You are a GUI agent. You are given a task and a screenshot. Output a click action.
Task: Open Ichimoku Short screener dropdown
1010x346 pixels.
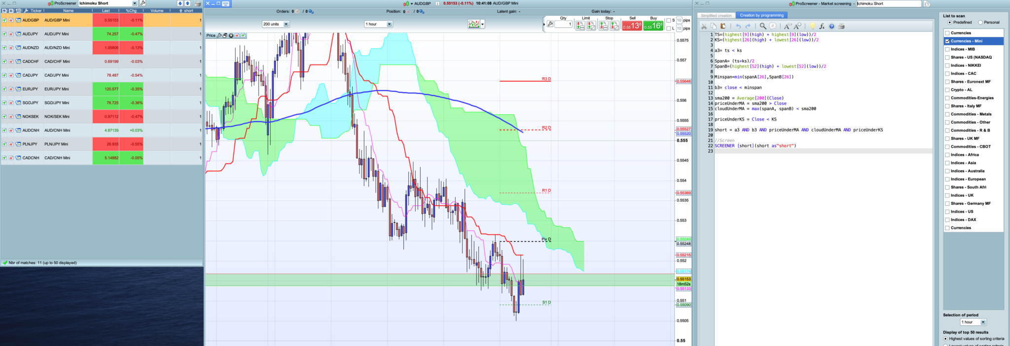click(x=135, y=3)
